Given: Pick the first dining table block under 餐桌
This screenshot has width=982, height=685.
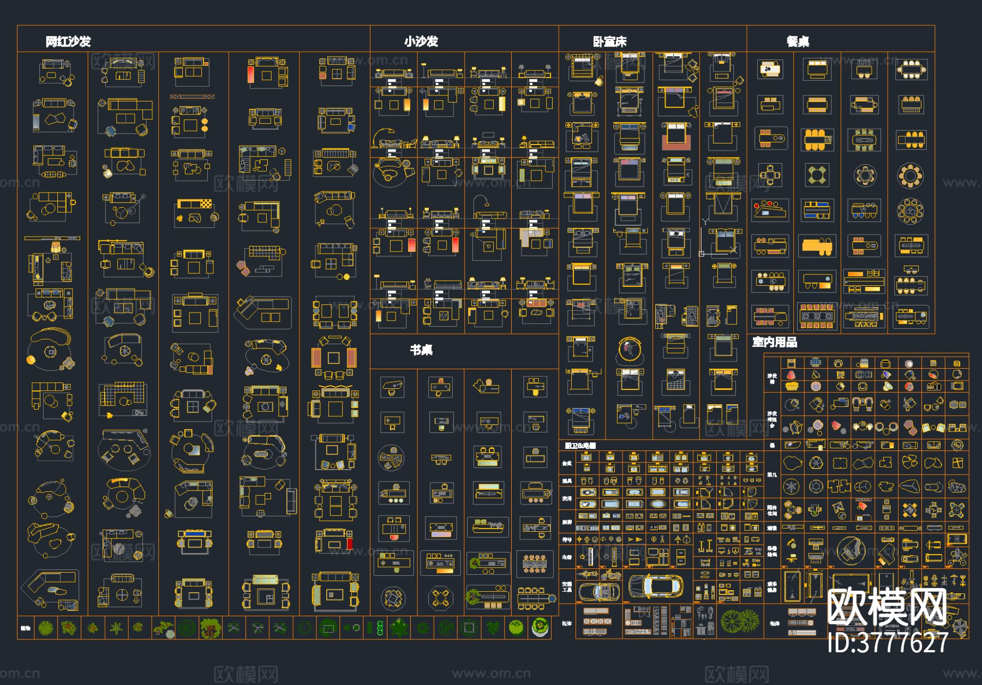Looking at the screenshot, I should 770,69.
